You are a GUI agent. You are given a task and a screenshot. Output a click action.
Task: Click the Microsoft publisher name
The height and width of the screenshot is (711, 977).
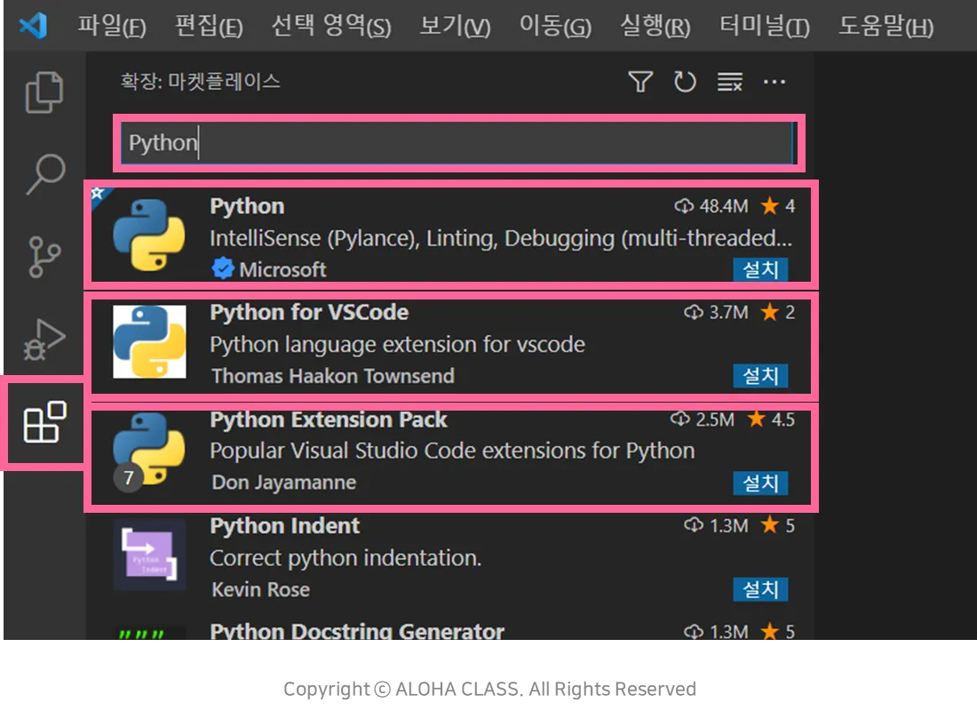pyautogui.click(x=282, y=269)
